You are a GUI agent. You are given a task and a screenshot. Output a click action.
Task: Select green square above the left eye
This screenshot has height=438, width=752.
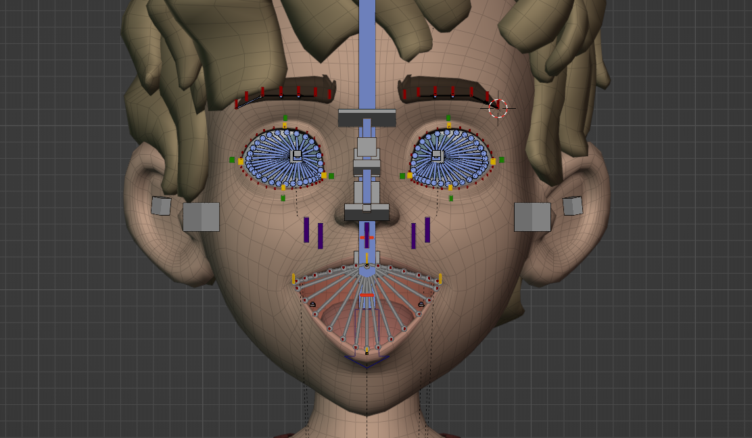point(285,118)
